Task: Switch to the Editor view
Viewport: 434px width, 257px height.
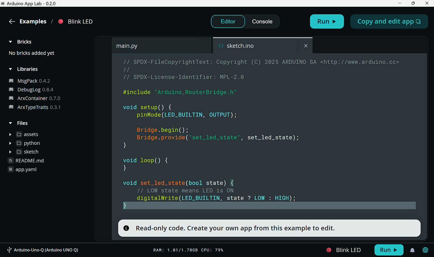Action: 228,21
